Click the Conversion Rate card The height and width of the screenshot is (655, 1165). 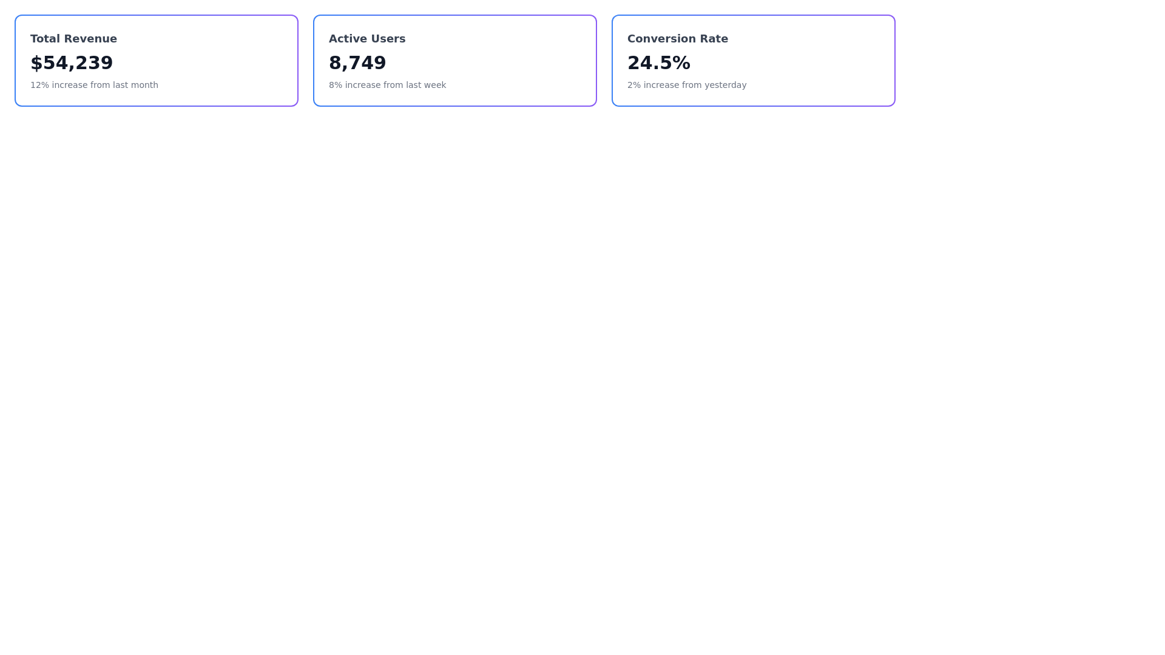click(x=753, y=60)
